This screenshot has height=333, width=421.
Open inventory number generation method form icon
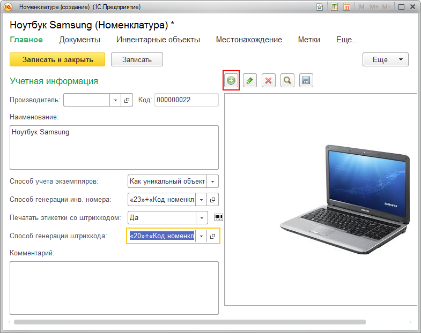coord(213,200)
